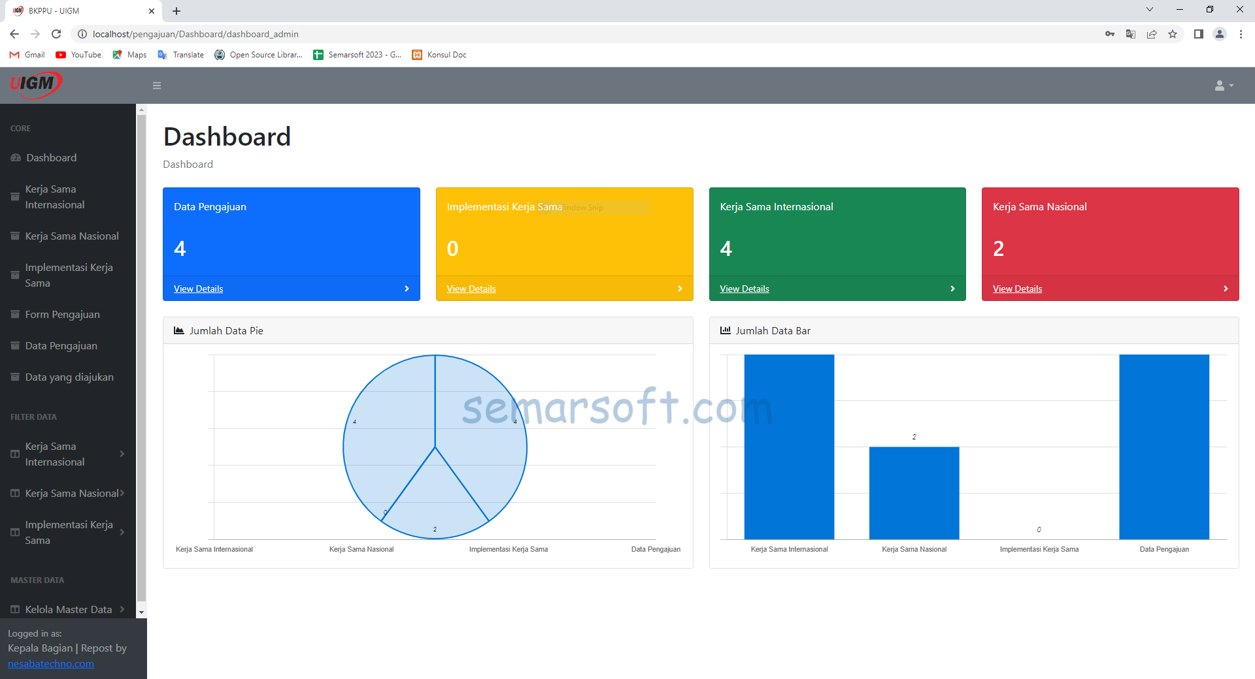Reload the page
The height and width of the screenshot is (679, 1255).
tap(56, 34)
